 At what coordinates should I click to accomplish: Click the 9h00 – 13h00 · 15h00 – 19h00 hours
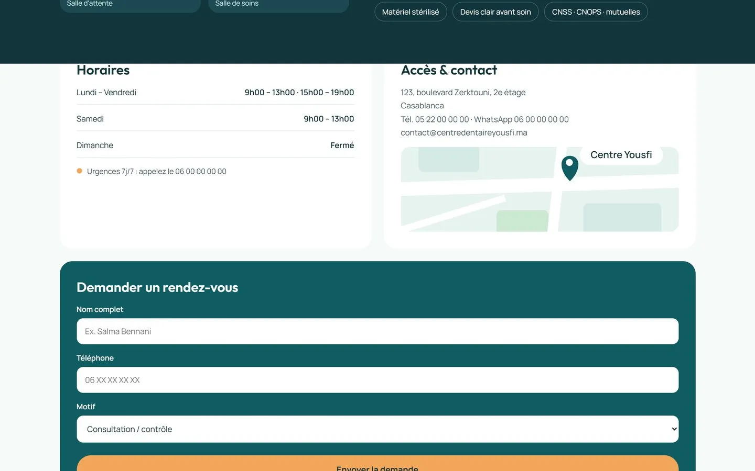click(299, 93)
